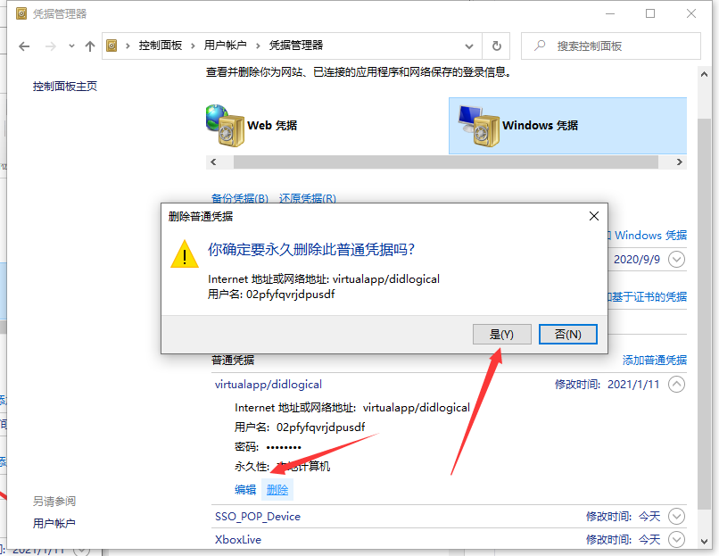719x556 pixels.
Task: Click the horizontal scrollbar left arrow
Action: [x=213, y=162]
